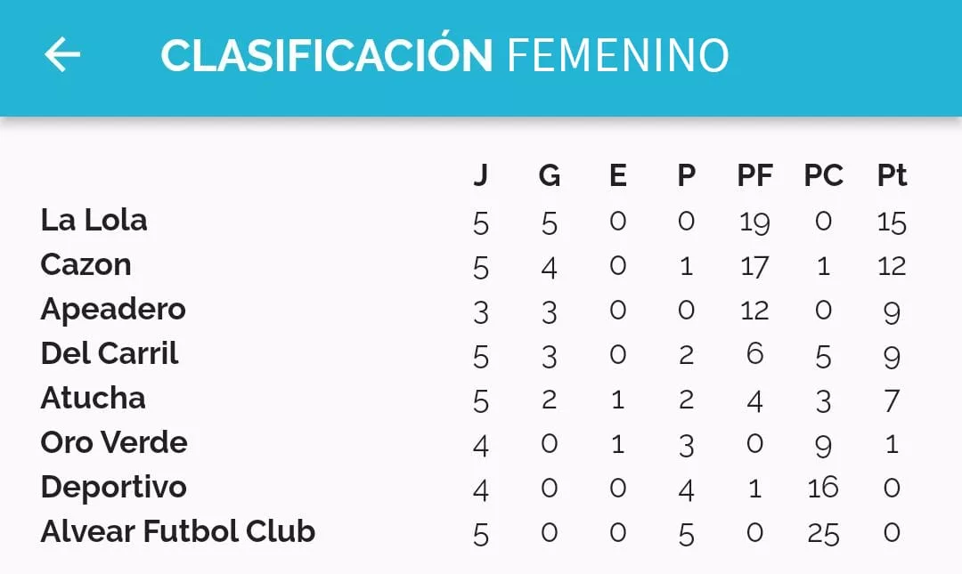Image resolution: width=962 pixels, height=574 pixels.
Task: Click the G column header
Action: pos(550,175)
